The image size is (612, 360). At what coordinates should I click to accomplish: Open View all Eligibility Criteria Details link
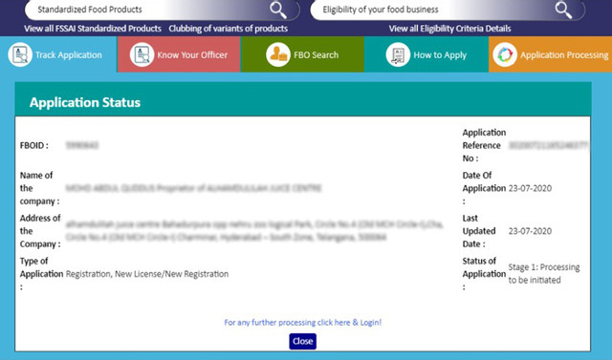coord(449,29)
